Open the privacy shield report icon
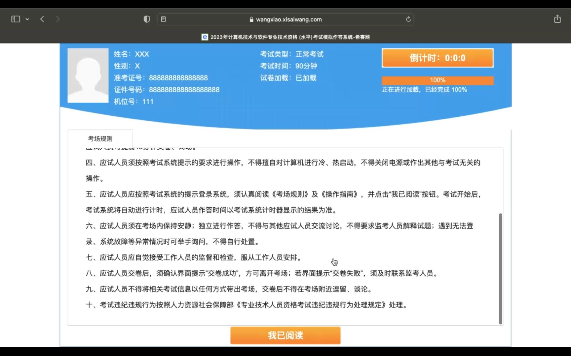571x356 pixels. (147, 19)
